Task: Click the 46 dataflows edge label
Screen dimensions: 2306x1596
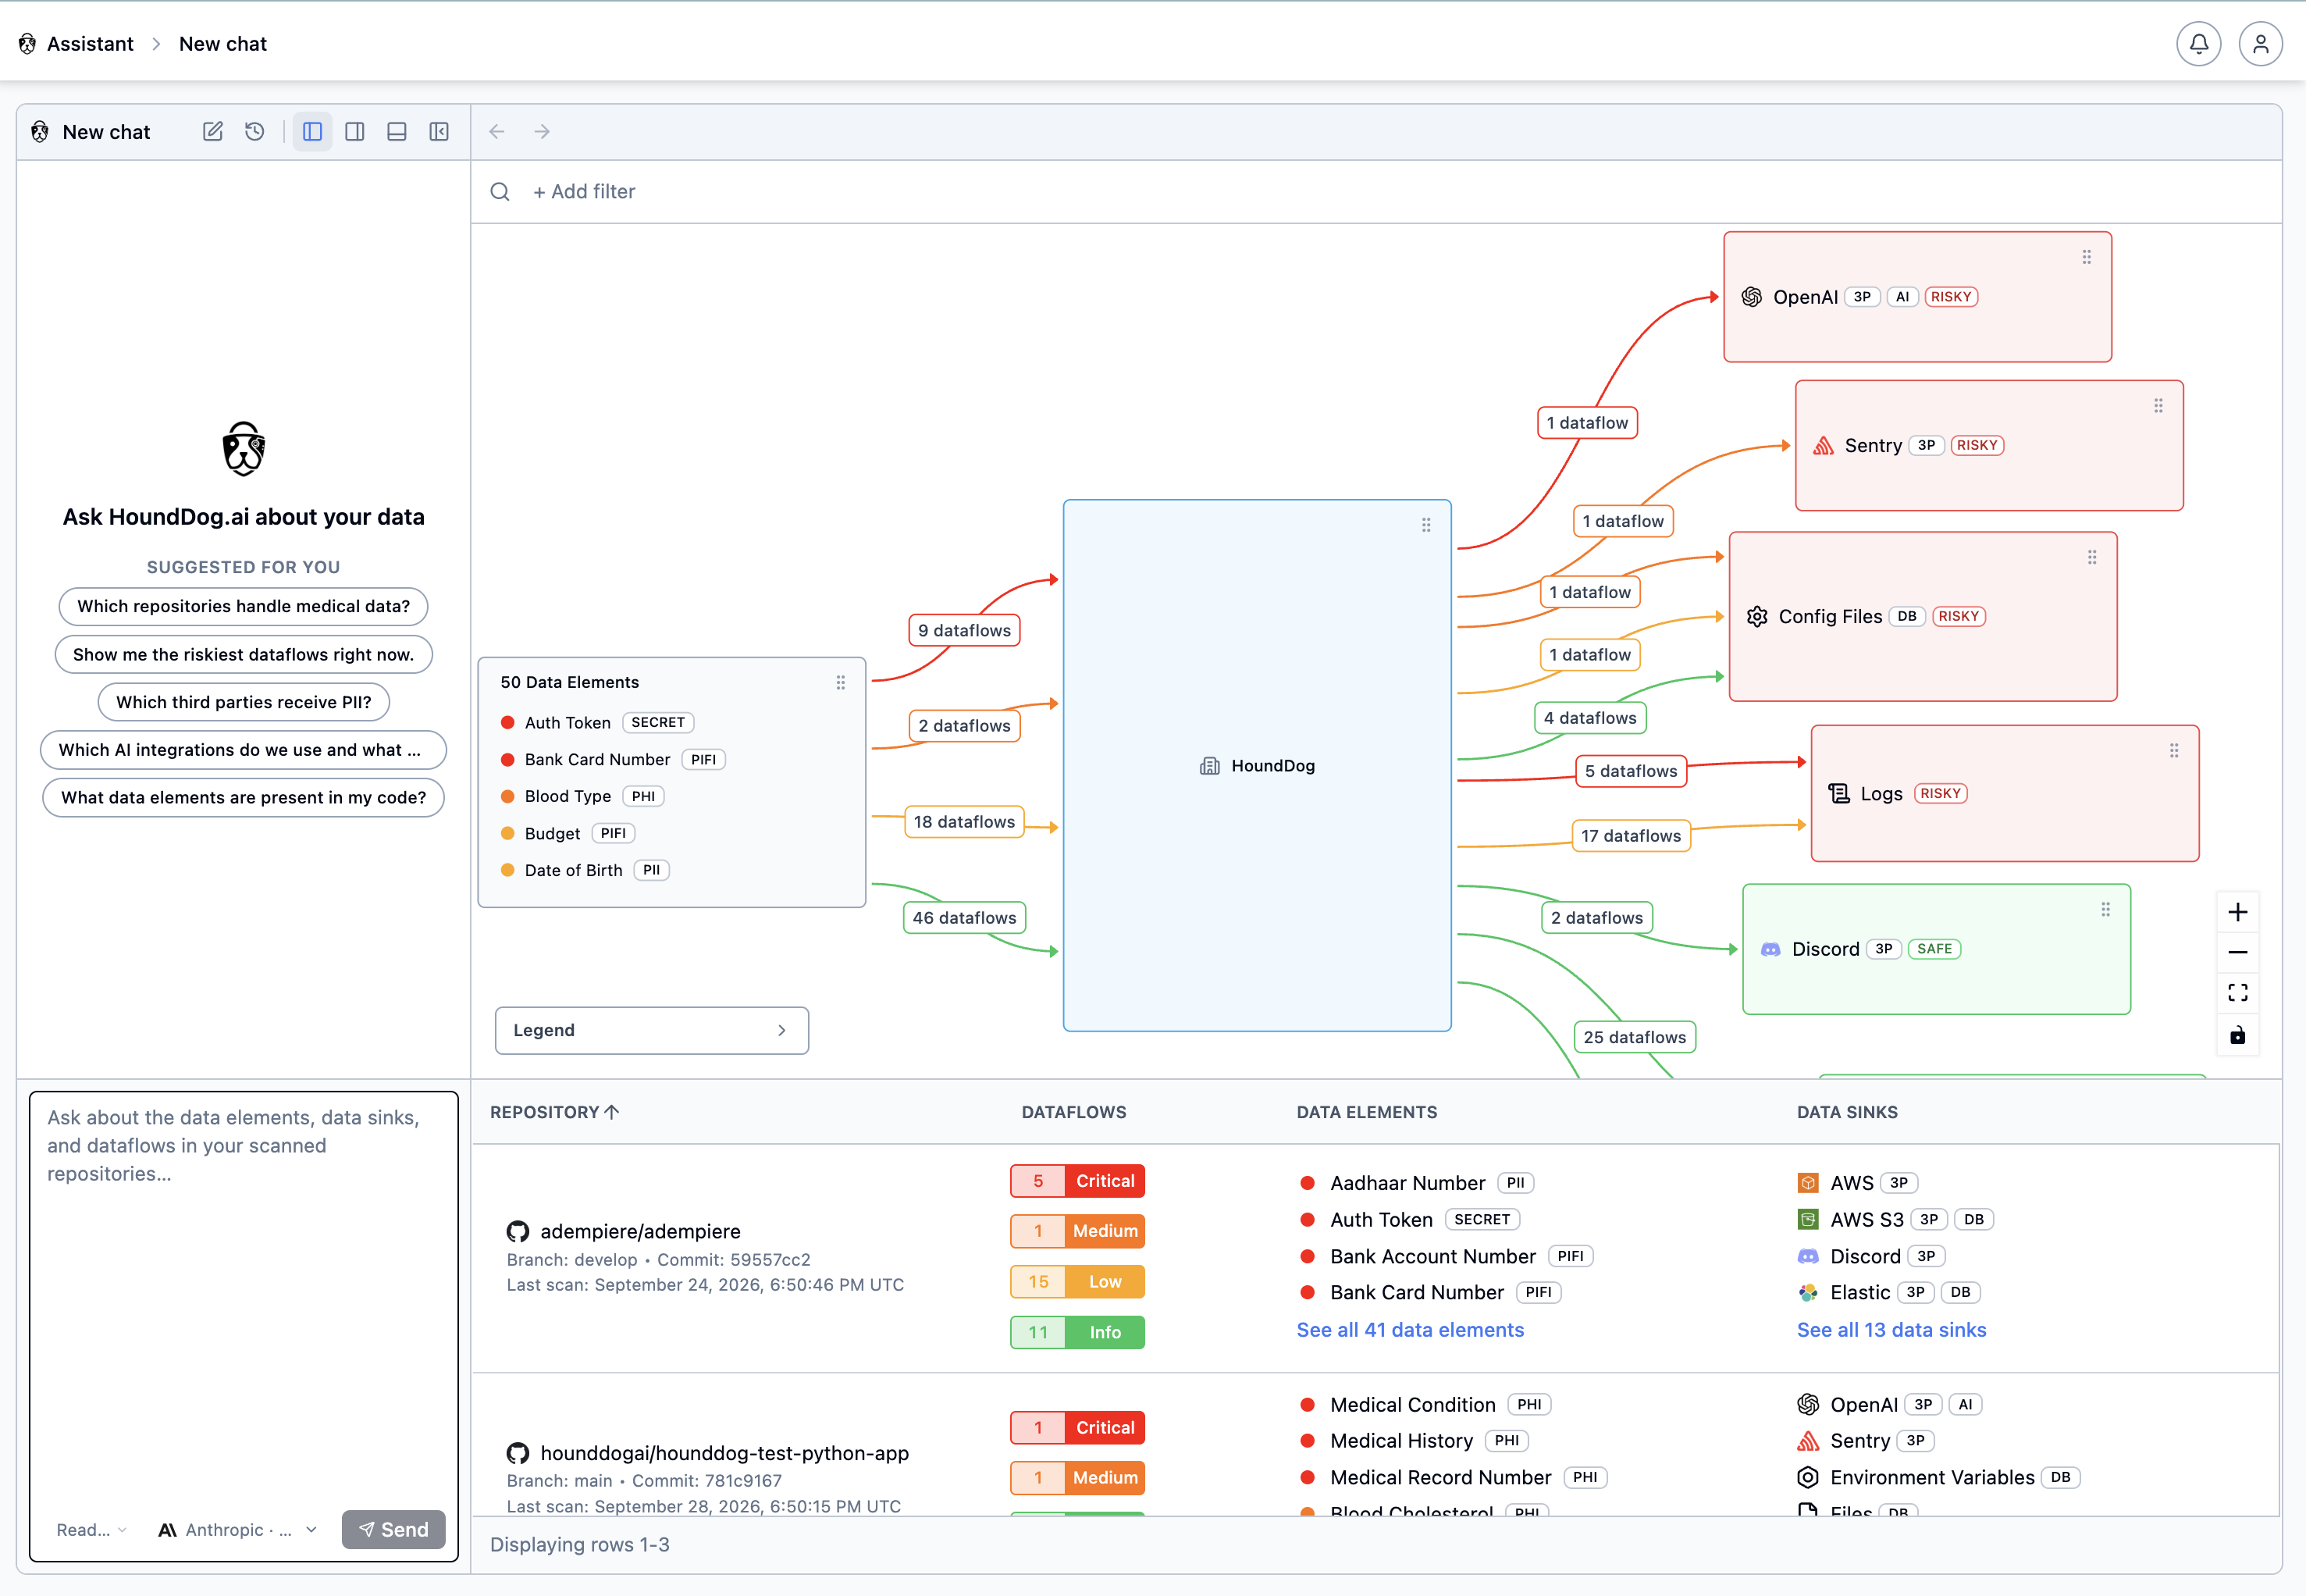Action: [x=965, y=919]
